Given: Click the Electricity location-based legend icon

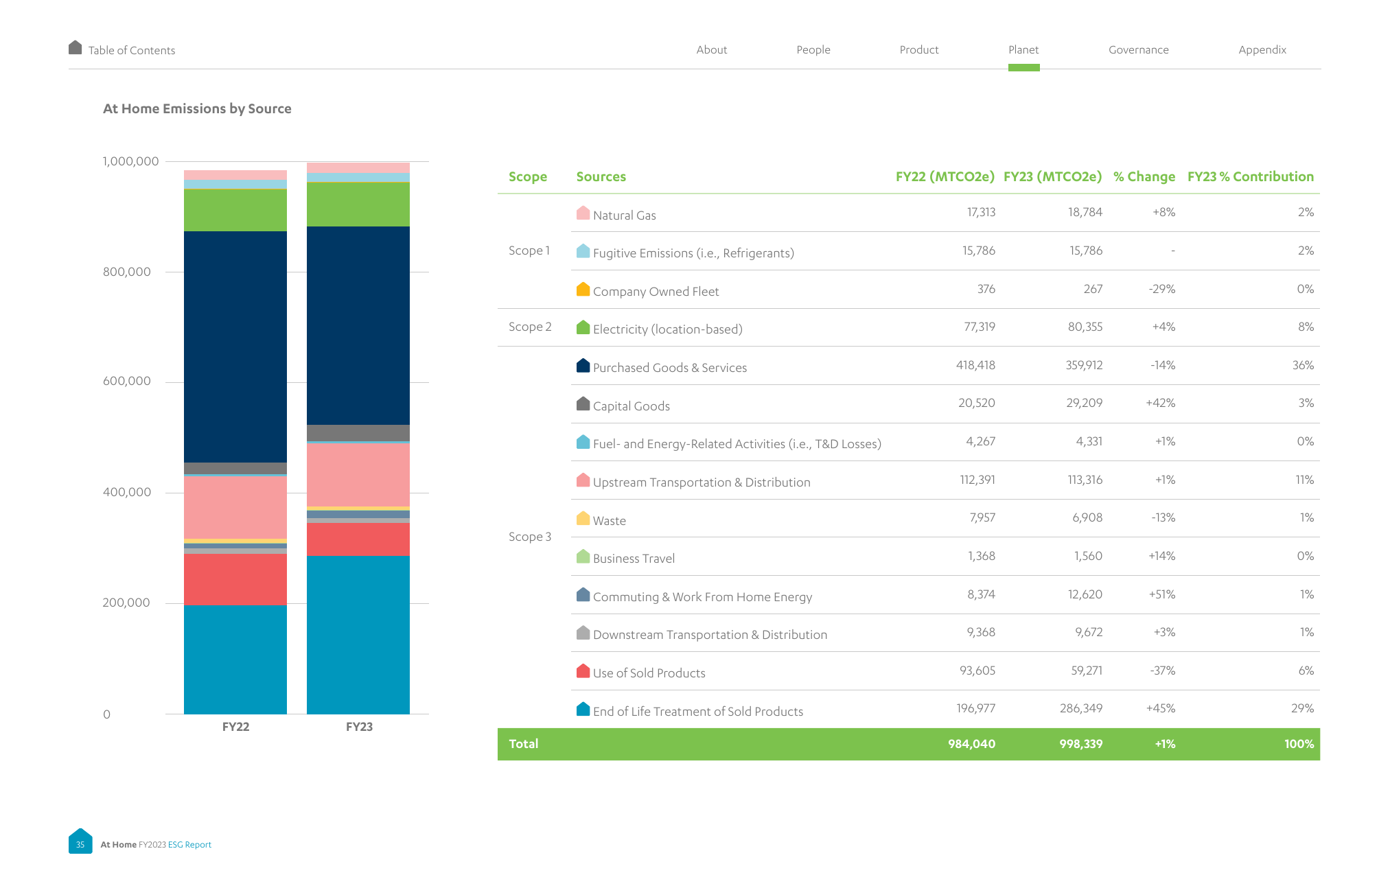Looking at the screenshot, I should (583, 327).
